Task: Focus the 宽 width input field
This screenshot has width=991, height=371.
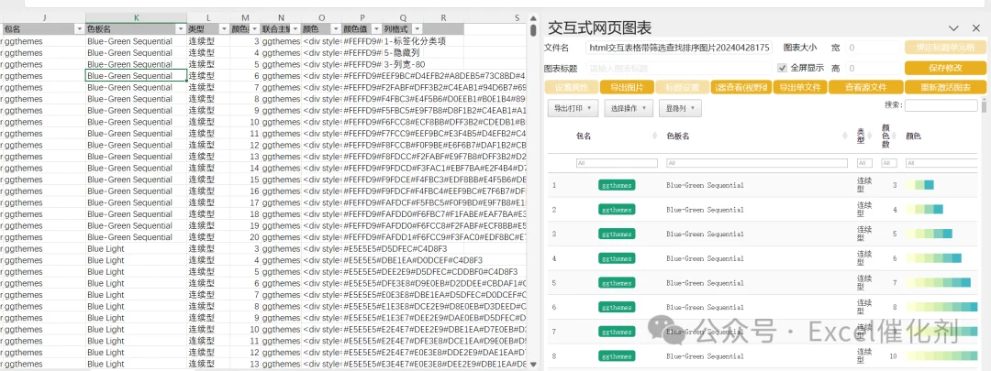Action: pos(873,48)
